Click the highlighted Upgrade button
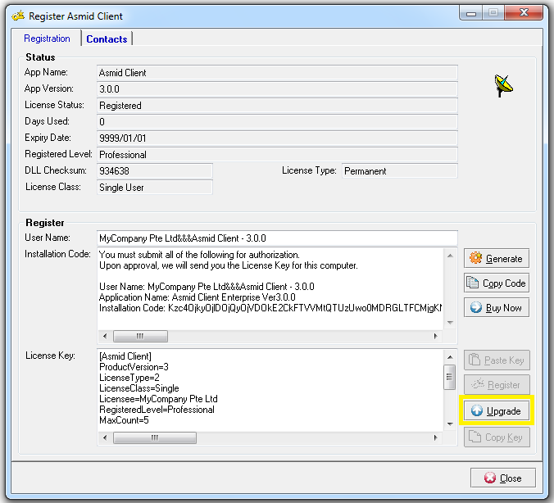554x503 pixels. click(x=496, y=410)
